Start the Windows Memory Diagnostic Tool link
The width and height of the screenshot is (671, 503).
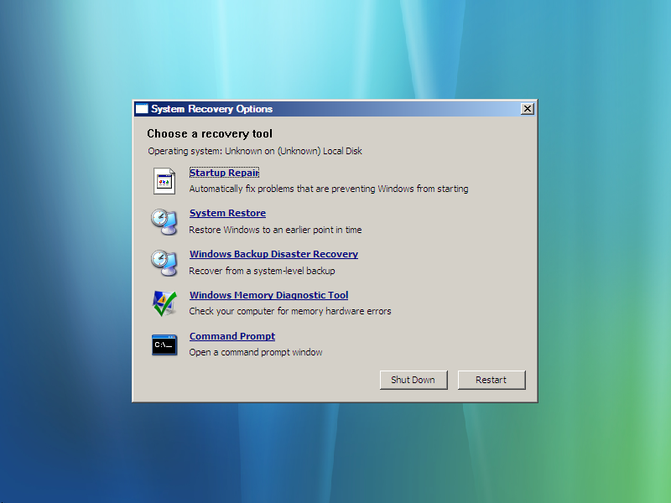268,295
